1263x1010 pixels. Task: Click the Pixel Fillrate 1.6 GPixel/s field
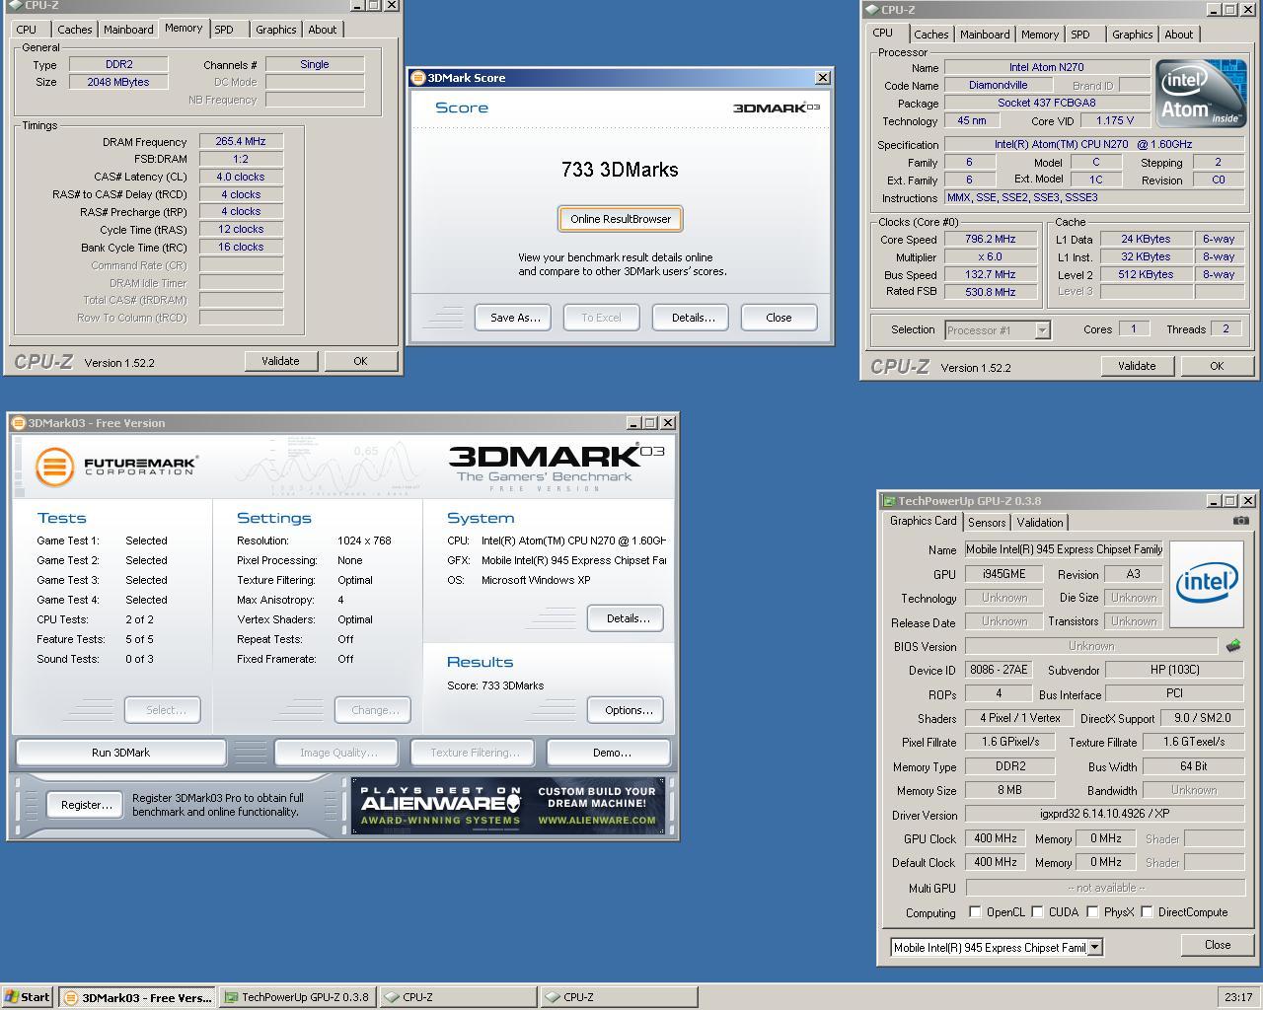[x=1010, y=742]
